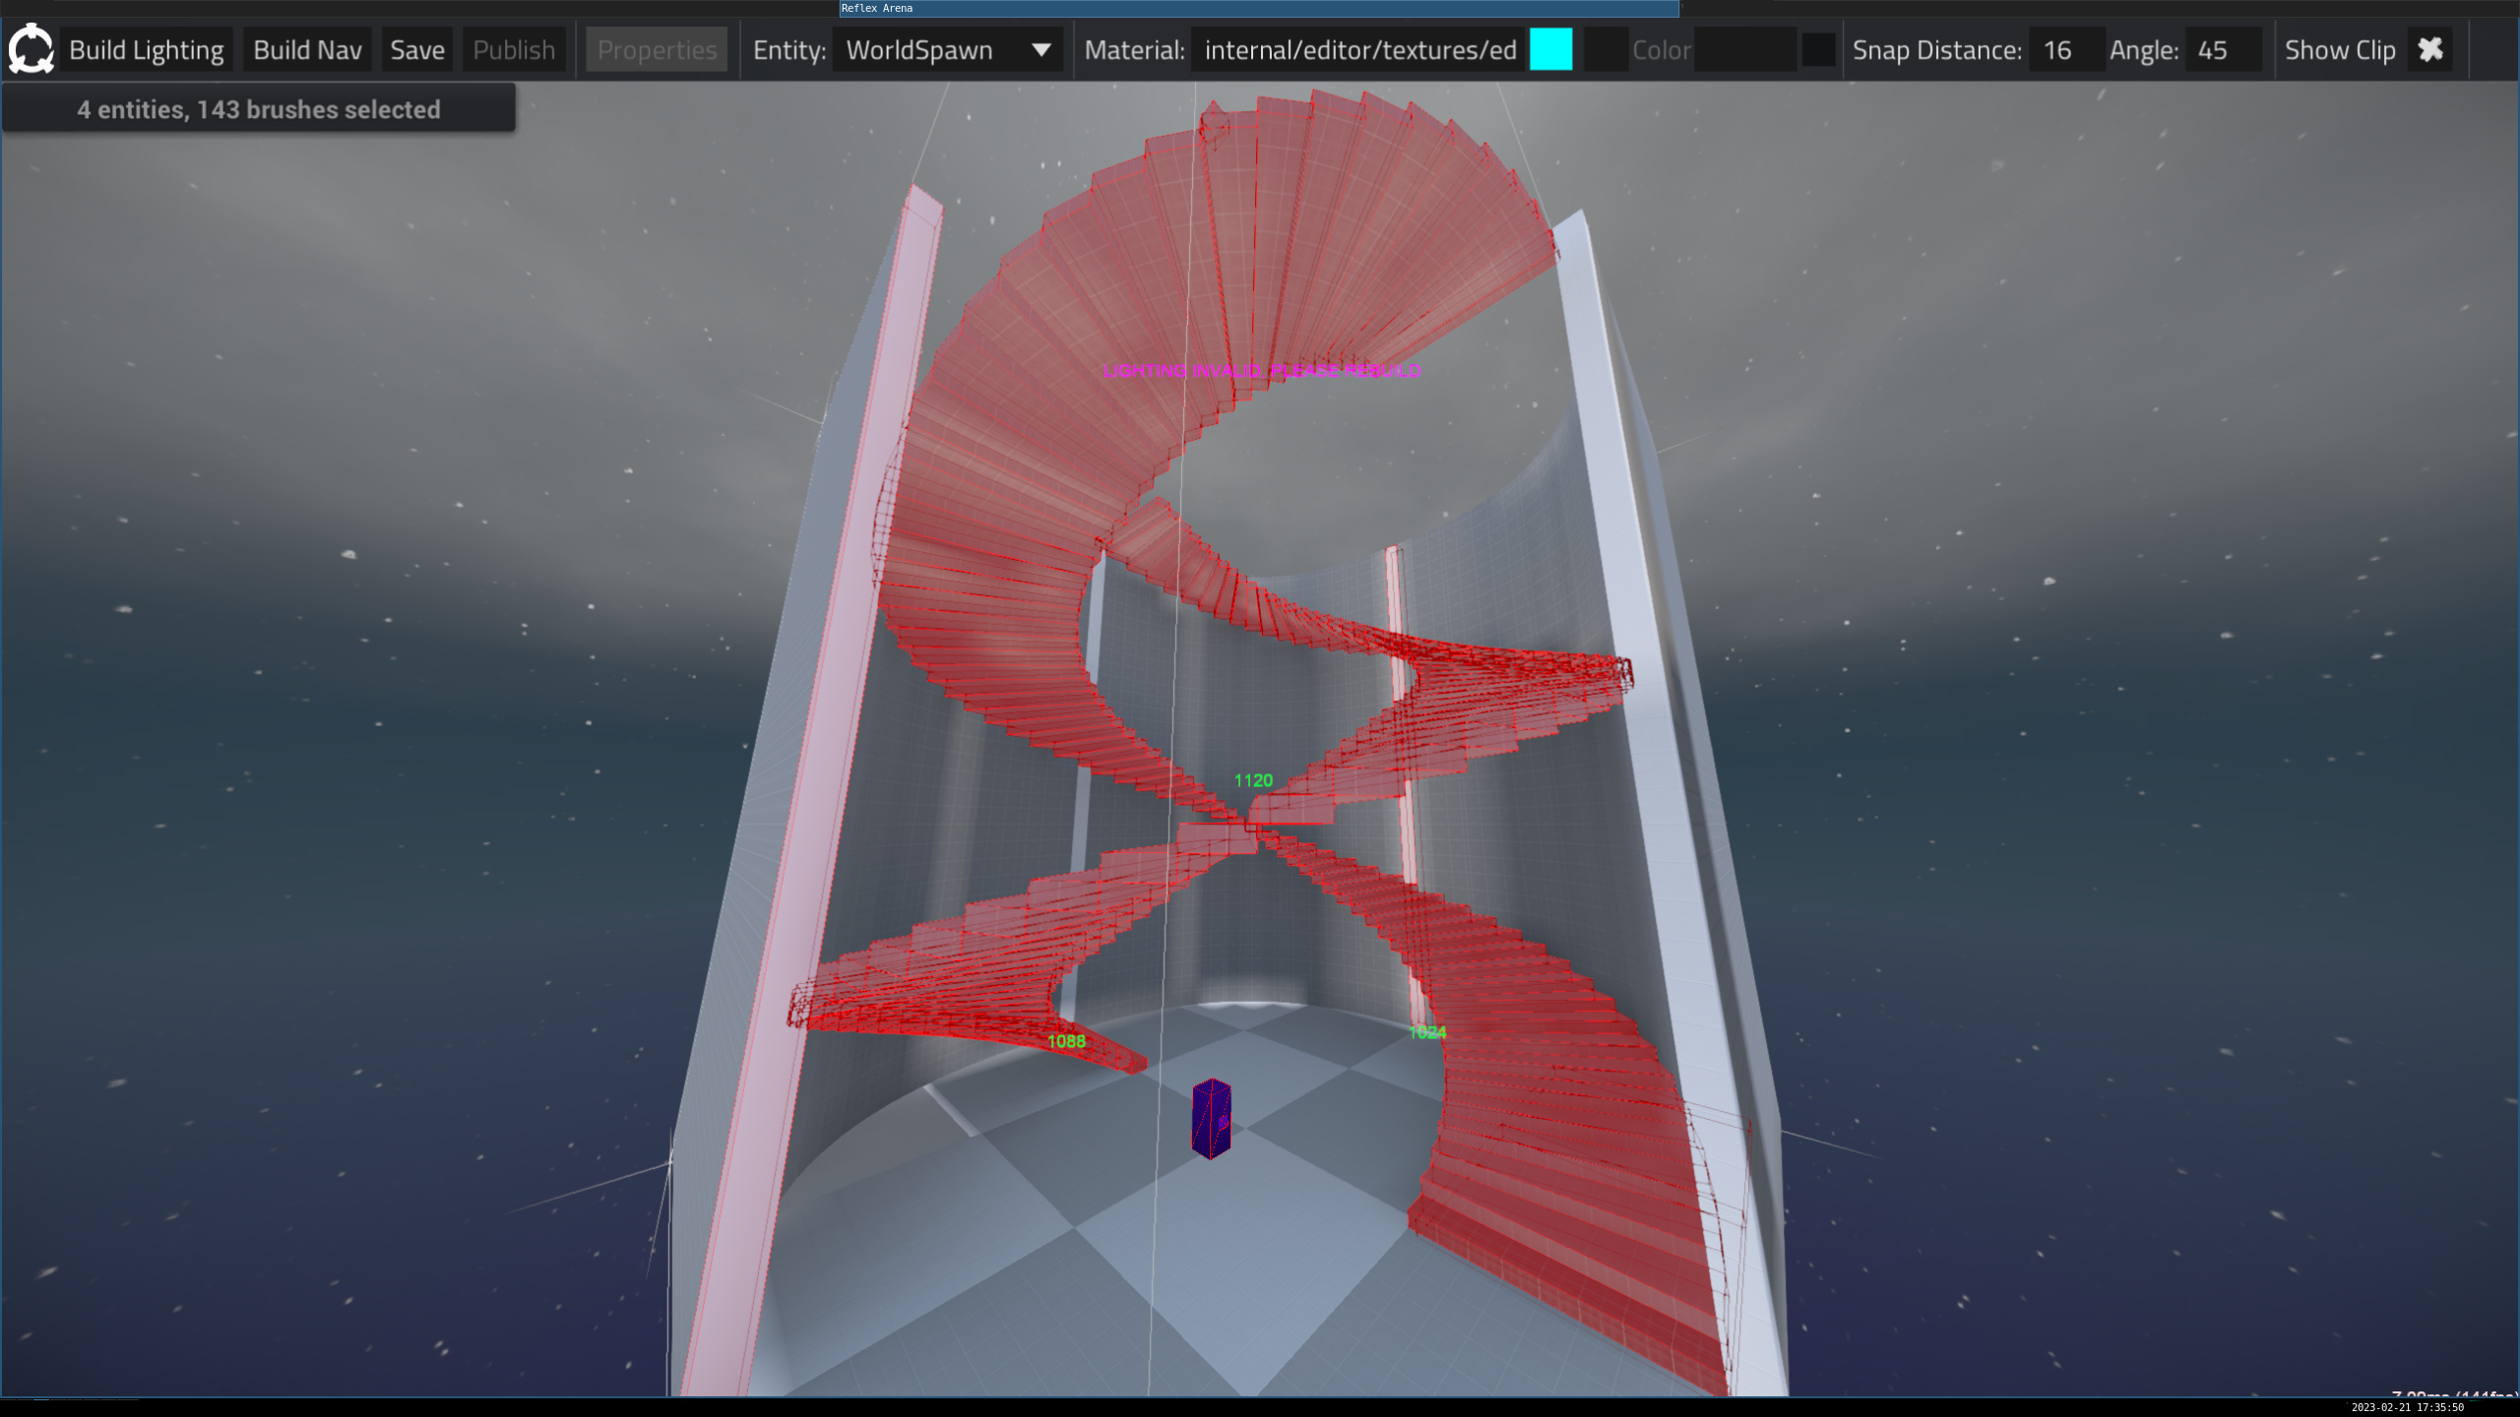Click the Material path input field
Image resolution: width=2520 pixels, height=1417 pixels.
tap(1358, 49)
